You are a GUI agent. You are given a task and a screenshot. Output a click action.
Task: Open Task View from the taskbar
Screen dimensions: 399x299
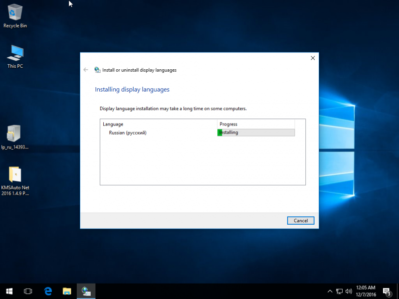pyautogui.click(x=28, y=292)
